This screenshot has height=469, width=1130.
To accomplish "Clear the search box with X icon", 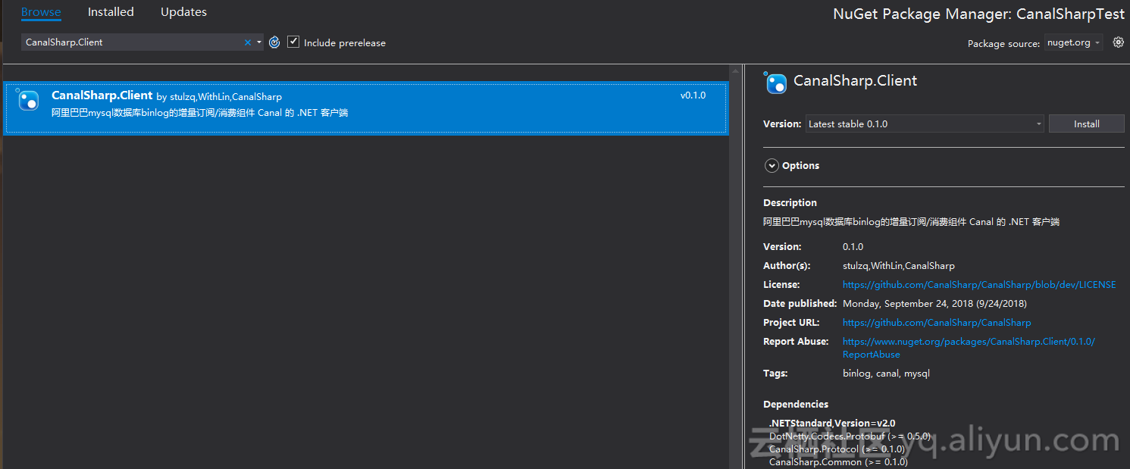I will tap(247, 42).
